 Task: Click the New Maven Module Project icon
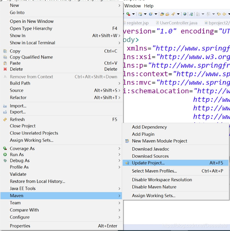pos(127,141)
